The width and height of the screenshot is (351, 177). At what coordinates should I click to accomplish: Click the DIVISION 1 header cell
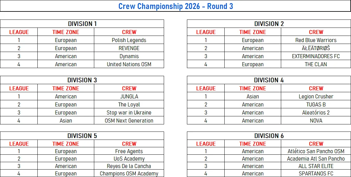[x=82, y=24]
